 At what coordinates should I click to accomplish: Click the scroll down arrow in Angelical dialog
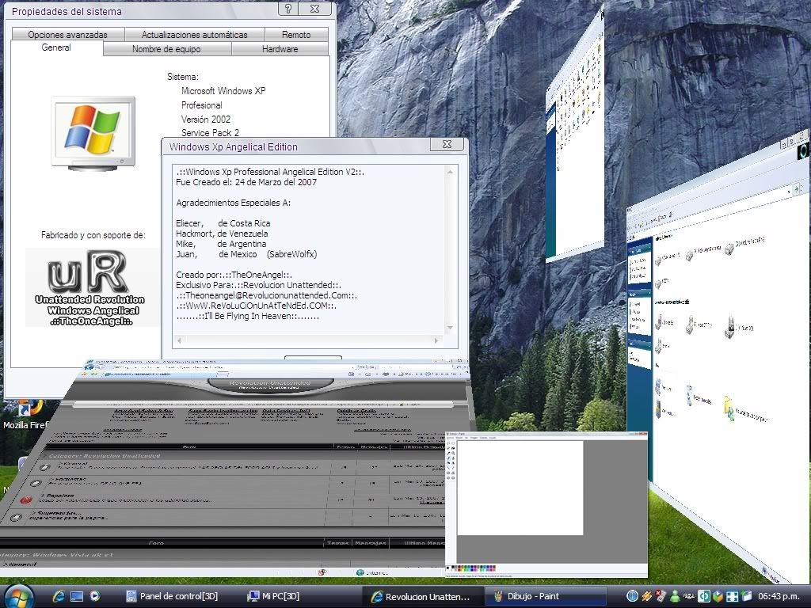click(450, 328)
